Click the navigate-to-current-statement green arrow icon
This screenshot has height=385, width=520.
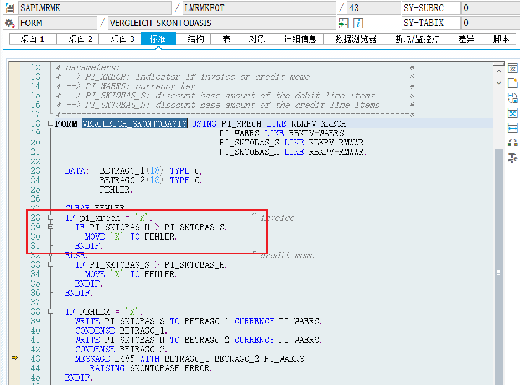tap(343, 23)
